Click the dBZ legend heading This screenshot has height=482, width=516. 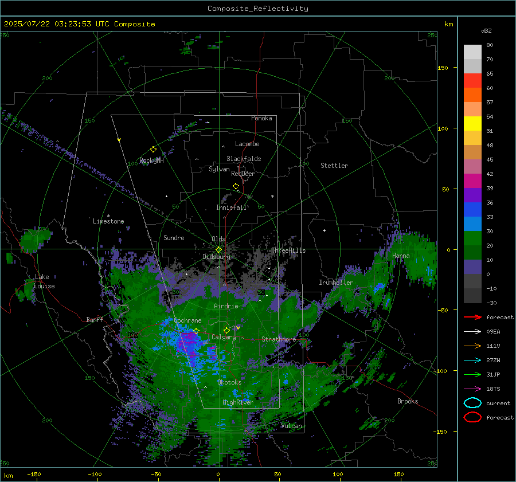[486, 30]
